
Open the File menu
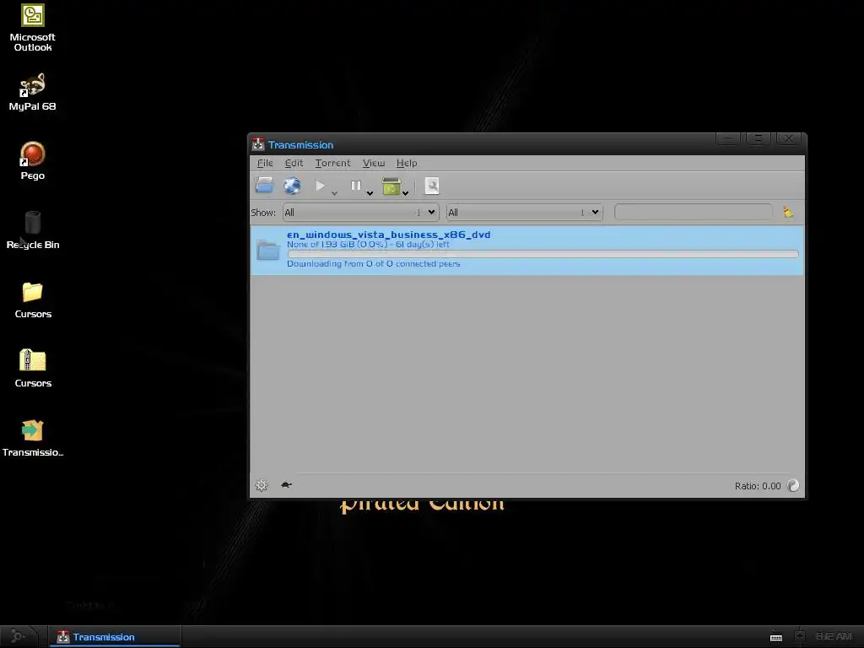[265, 163]
